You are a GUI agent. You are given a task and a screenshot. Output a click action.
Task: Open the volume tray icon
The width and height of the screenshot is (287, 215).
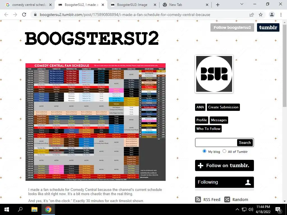coord(251,209)
